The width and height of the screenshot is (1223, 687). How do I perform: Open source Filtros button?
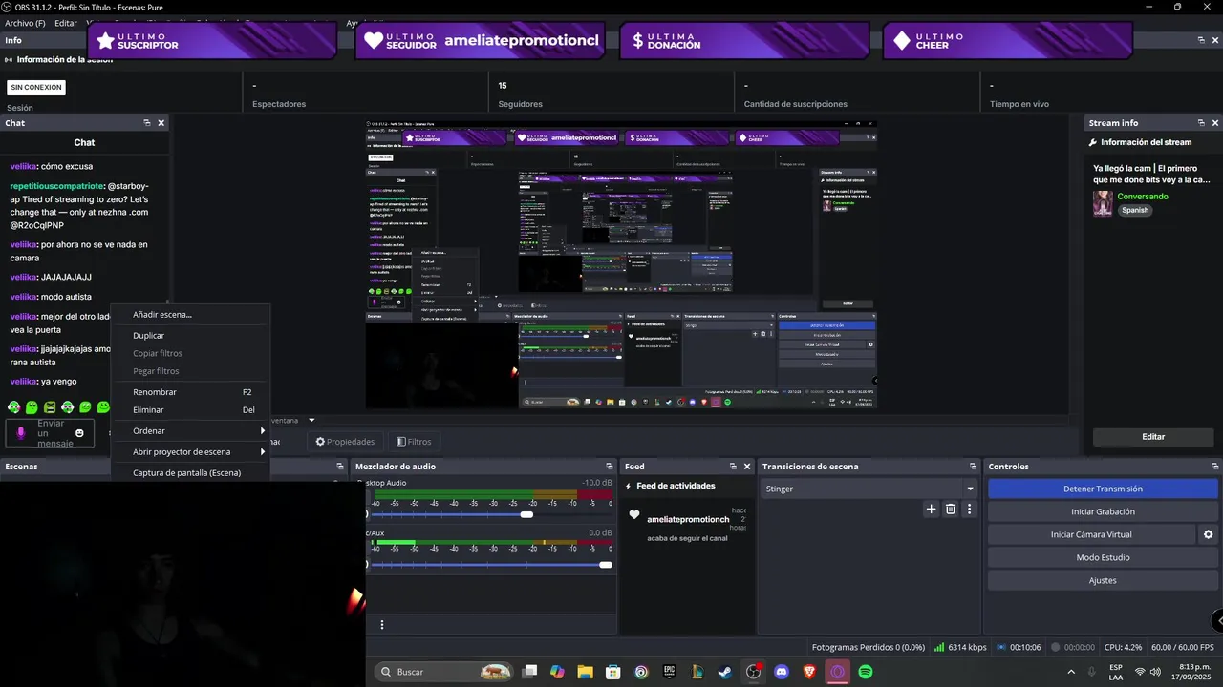point(414,442)
